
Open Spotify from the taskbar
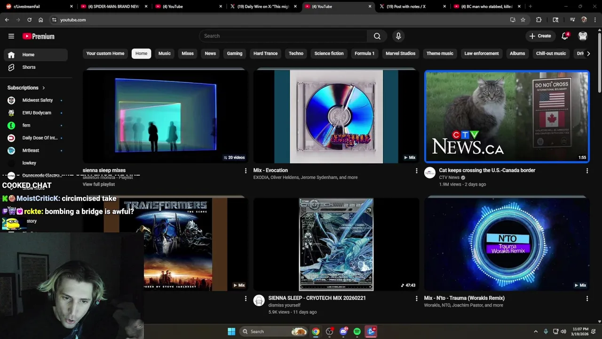[x=357, y=331]
